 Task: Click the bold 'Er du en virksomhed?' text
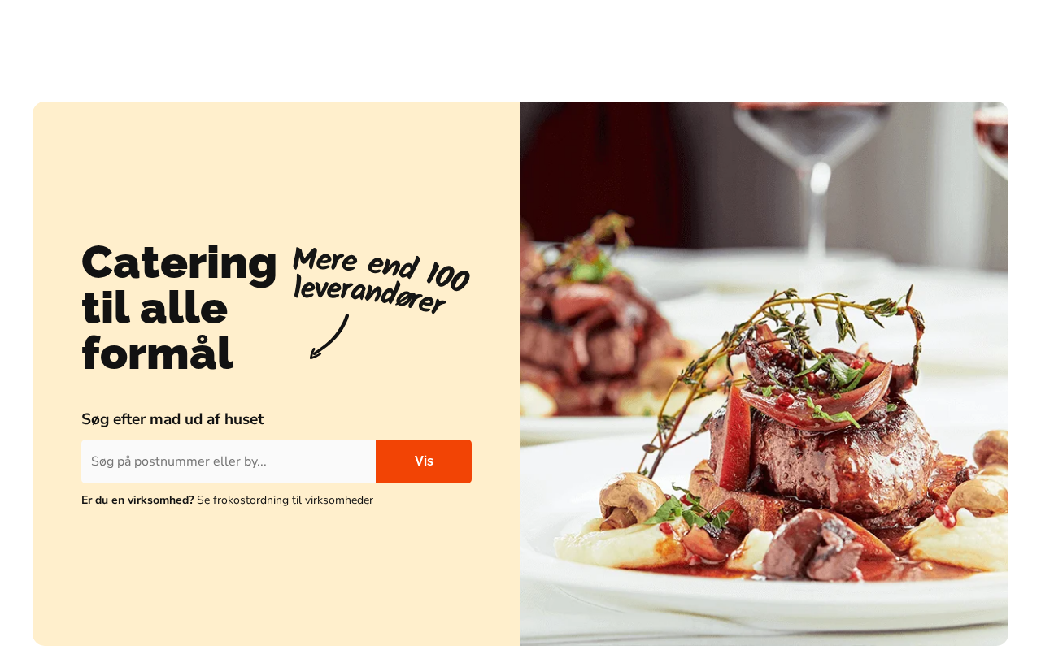pos(137,500)
